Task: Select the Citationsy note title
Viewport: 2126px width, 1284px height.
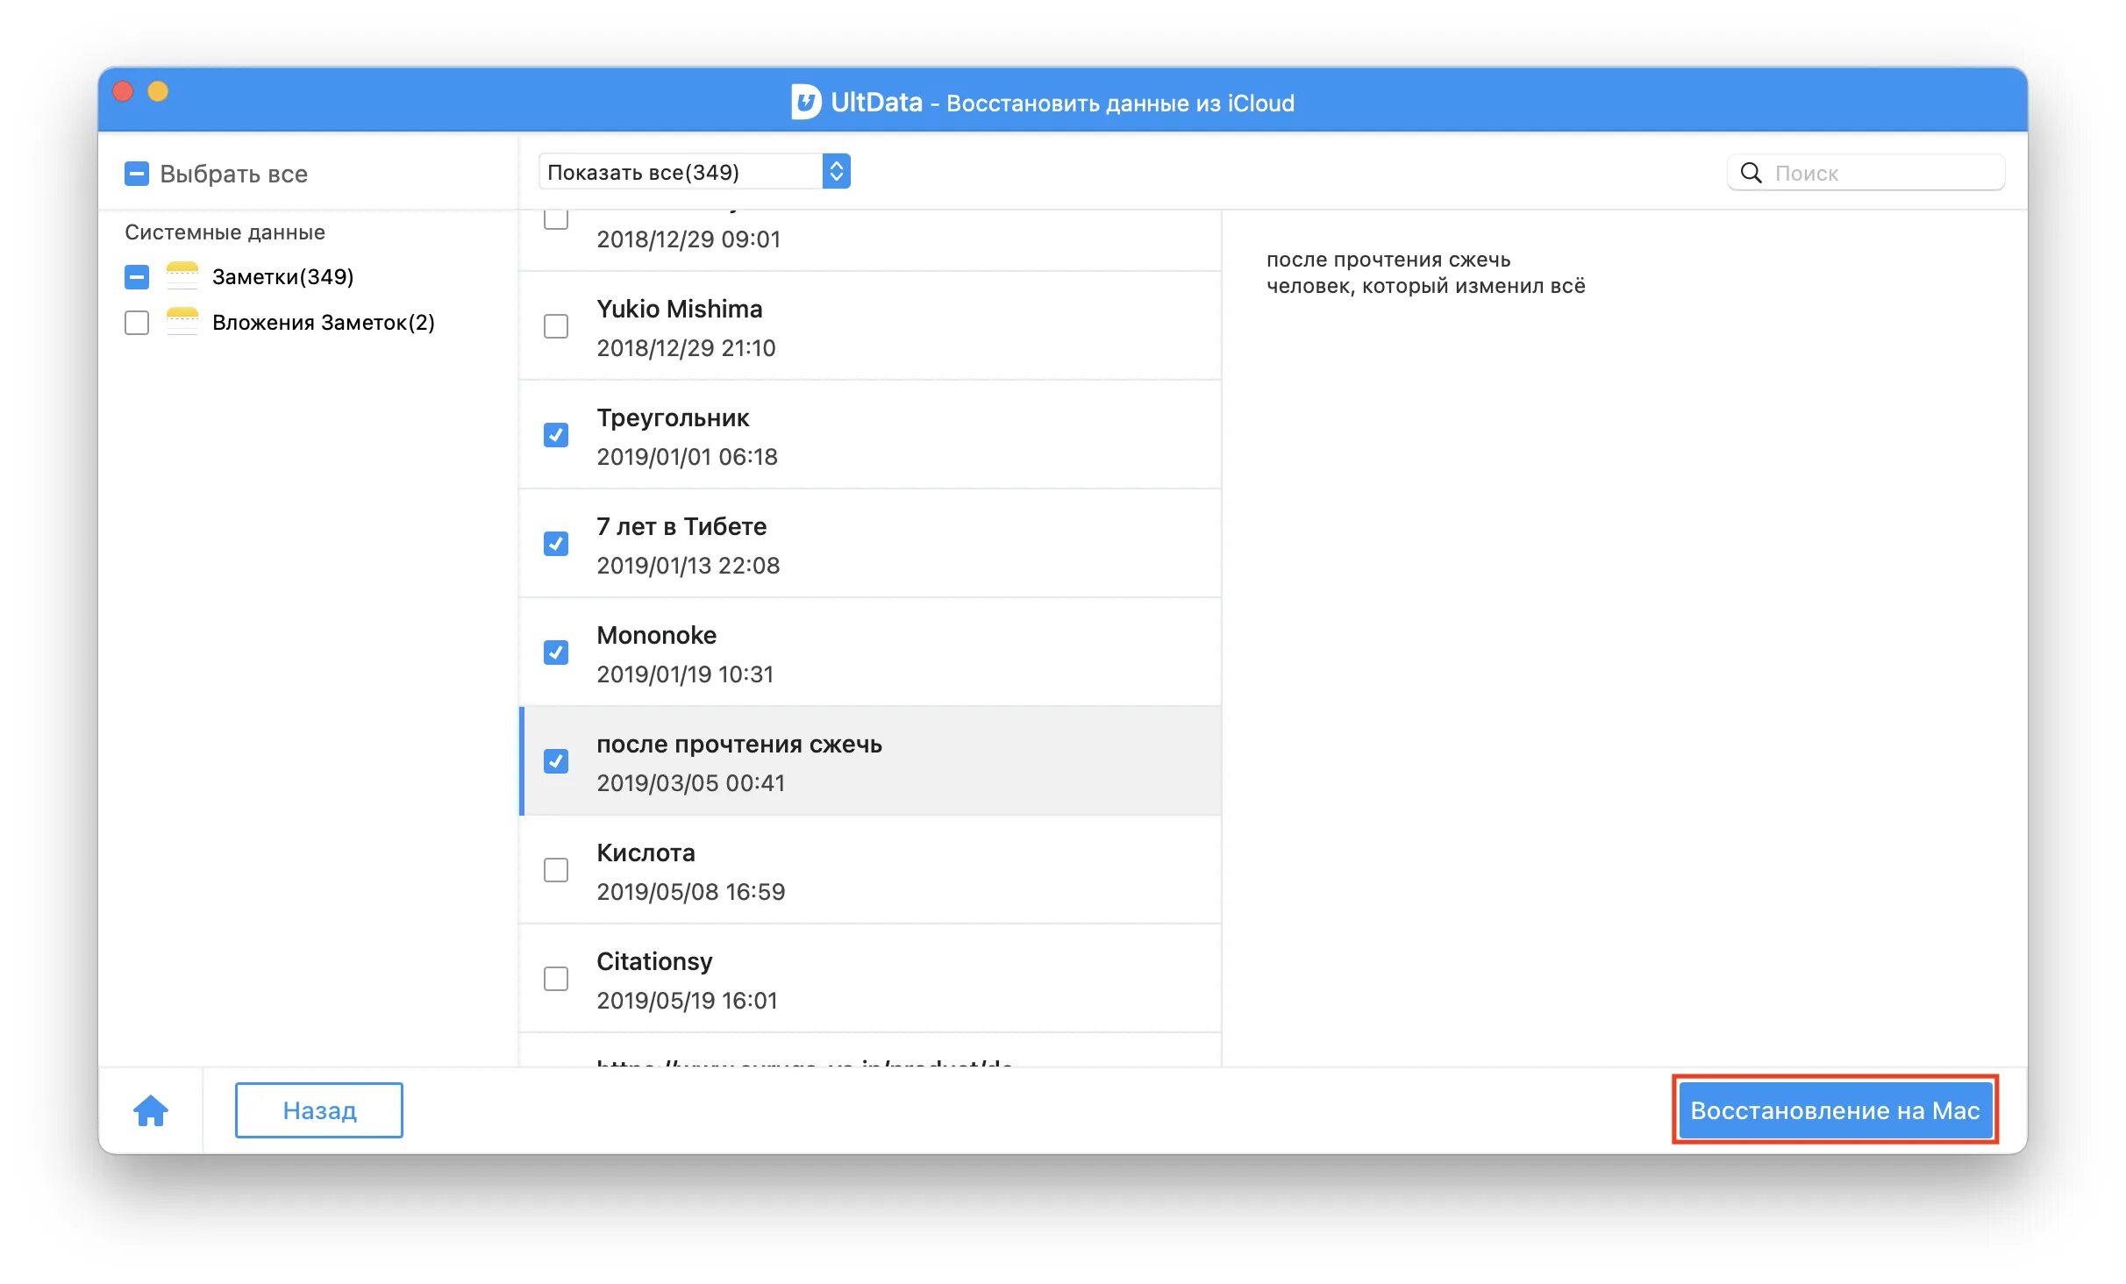Action: pyautogui.click(x=654, y=962)
